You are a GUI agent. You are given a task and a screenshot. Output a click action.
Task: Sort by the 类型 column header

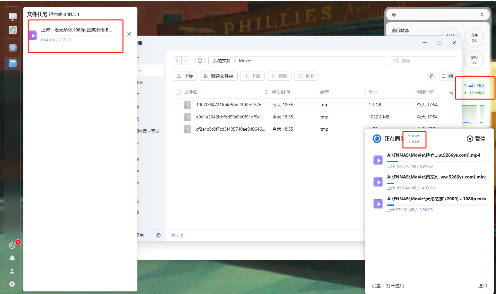pyautogui.click(x=325, y=92)
